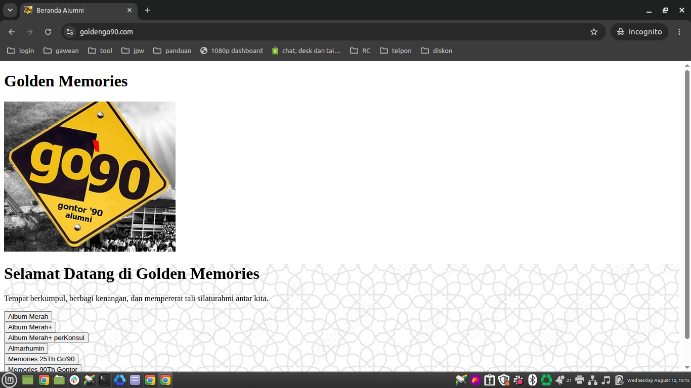Open the Bluetooth tray menu

[x=532, y=380]
